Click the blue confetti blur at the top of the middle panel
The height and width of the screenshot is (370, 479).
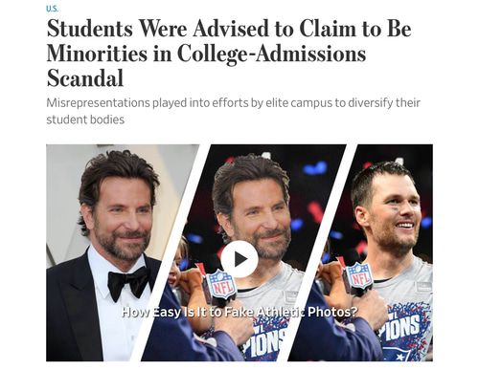pos(315,167)
